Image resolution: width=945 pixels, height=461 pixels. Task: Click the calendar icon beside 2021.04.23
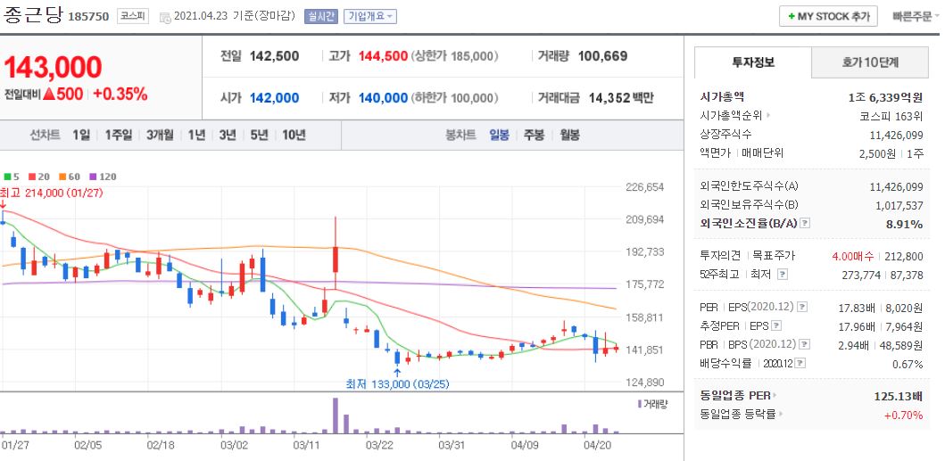point(165,17)
